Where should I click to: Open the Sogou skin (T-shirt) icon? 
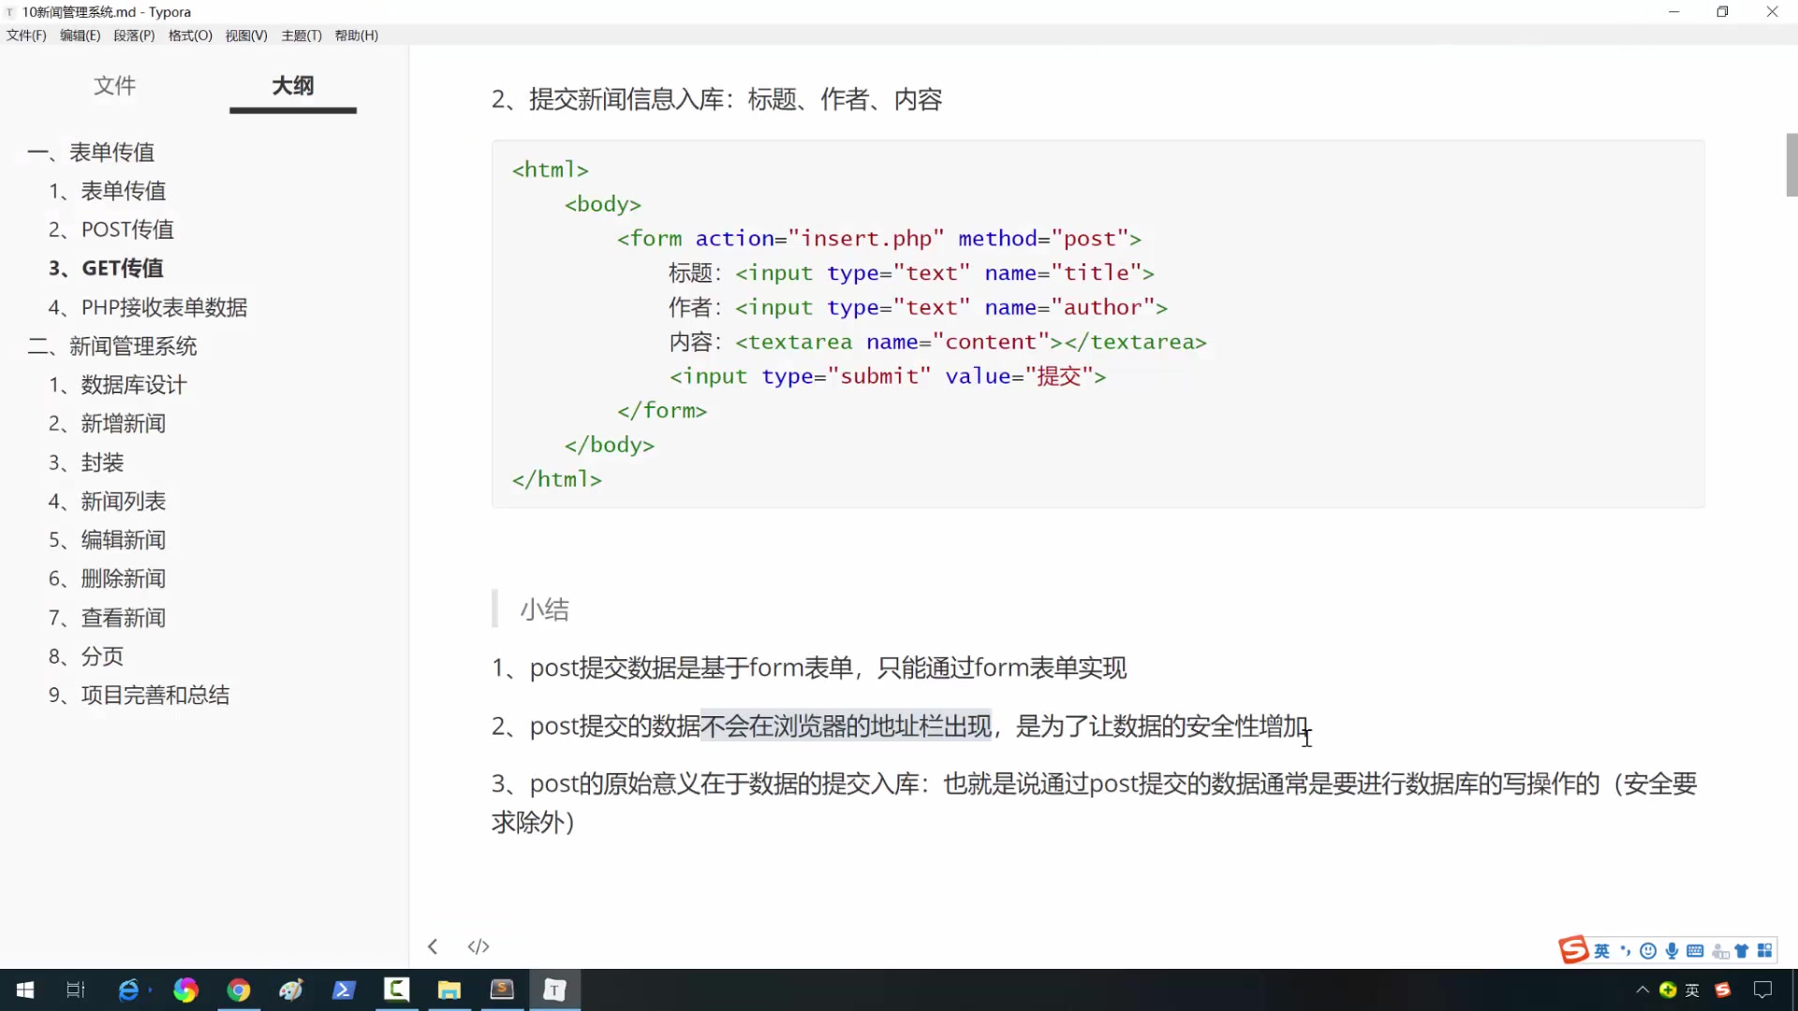click(x=1742, y=950)
